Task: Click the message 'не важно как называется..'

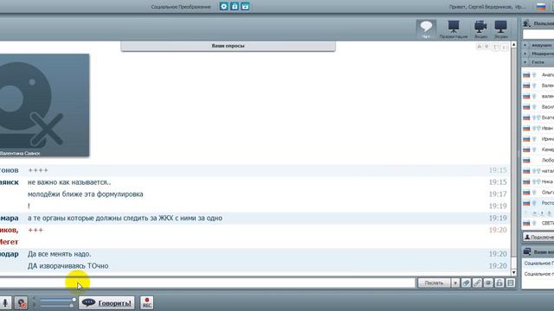Action: tap(69, 182)
